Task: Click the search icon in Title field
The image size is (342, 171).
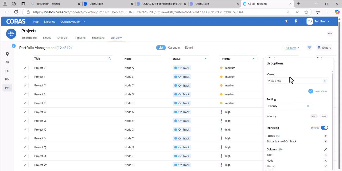Action: (x=110, y=59)
